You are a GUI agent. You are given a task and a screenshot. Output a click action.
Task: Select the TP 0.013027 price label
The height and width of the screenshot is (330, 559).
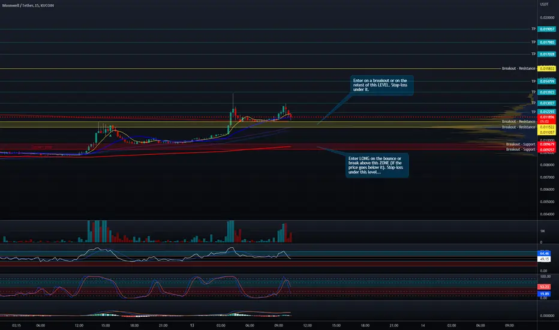[x=546, y=103]
